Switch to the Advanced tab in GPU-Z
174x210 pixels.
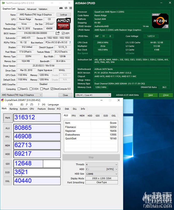32,9
